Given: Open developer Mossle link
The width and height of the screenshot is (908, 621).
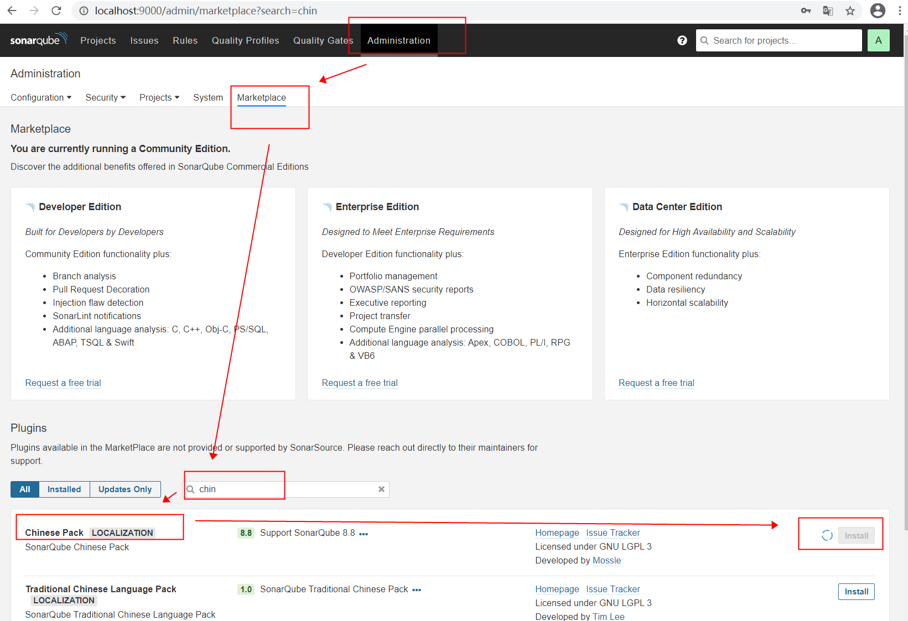Looking at the screenshot, I should [606, 560].
